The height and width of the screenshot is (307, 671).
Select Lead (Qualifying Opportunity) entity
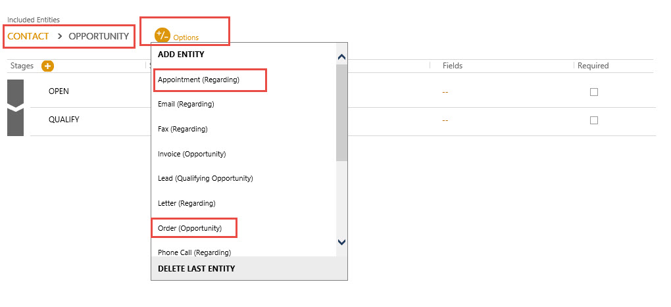click(205, 178)
